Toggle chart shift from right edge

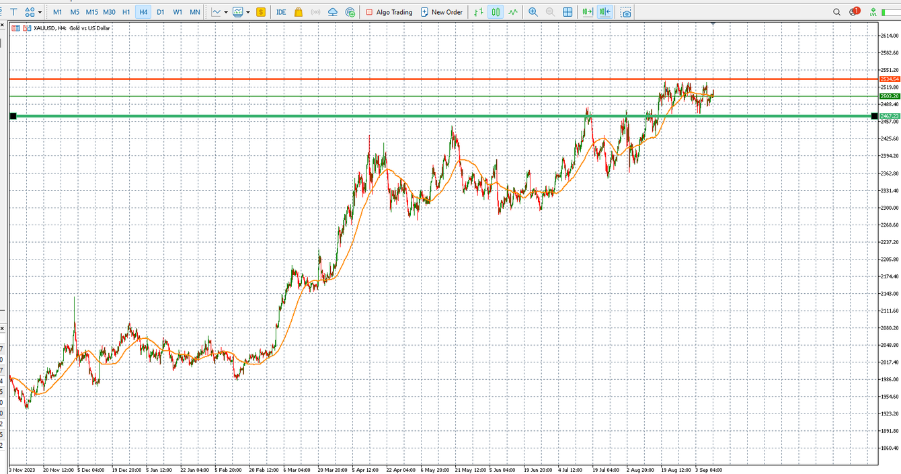[x=606, y=11]
